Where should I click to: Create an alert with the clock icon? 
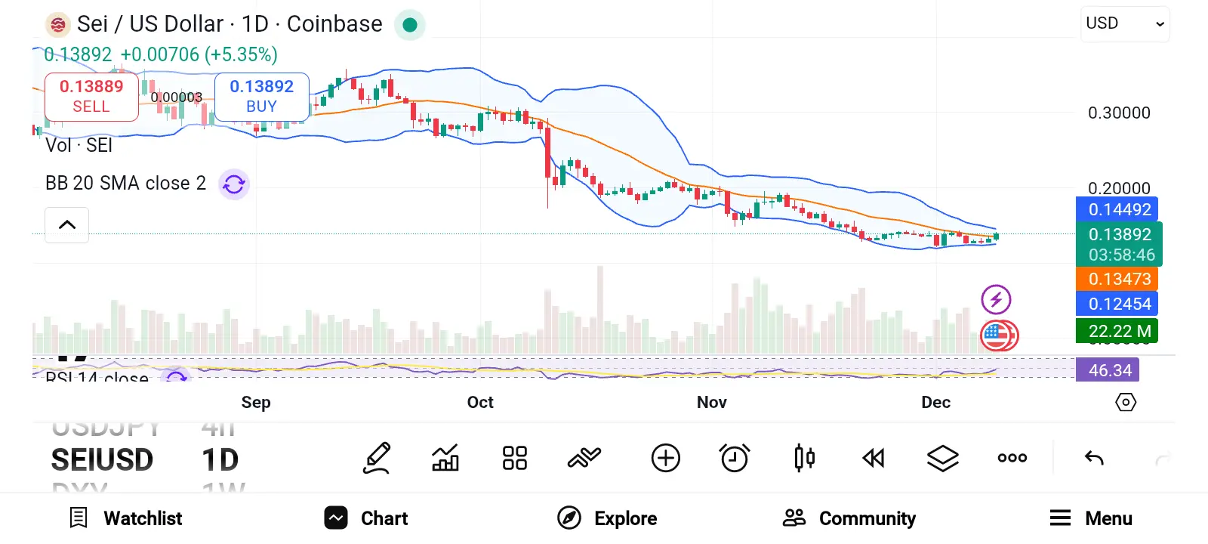(735, 458)
